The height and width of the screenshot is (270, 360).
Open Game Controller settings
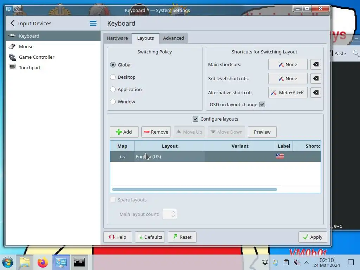tap(53, 57)
